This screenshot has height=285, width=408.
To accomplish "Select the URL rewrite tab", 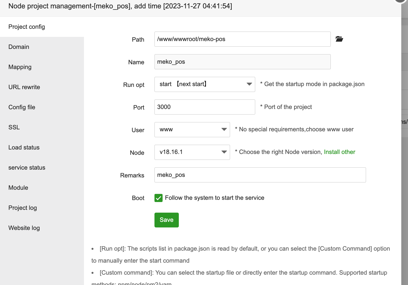I will [x=24, y=87].
